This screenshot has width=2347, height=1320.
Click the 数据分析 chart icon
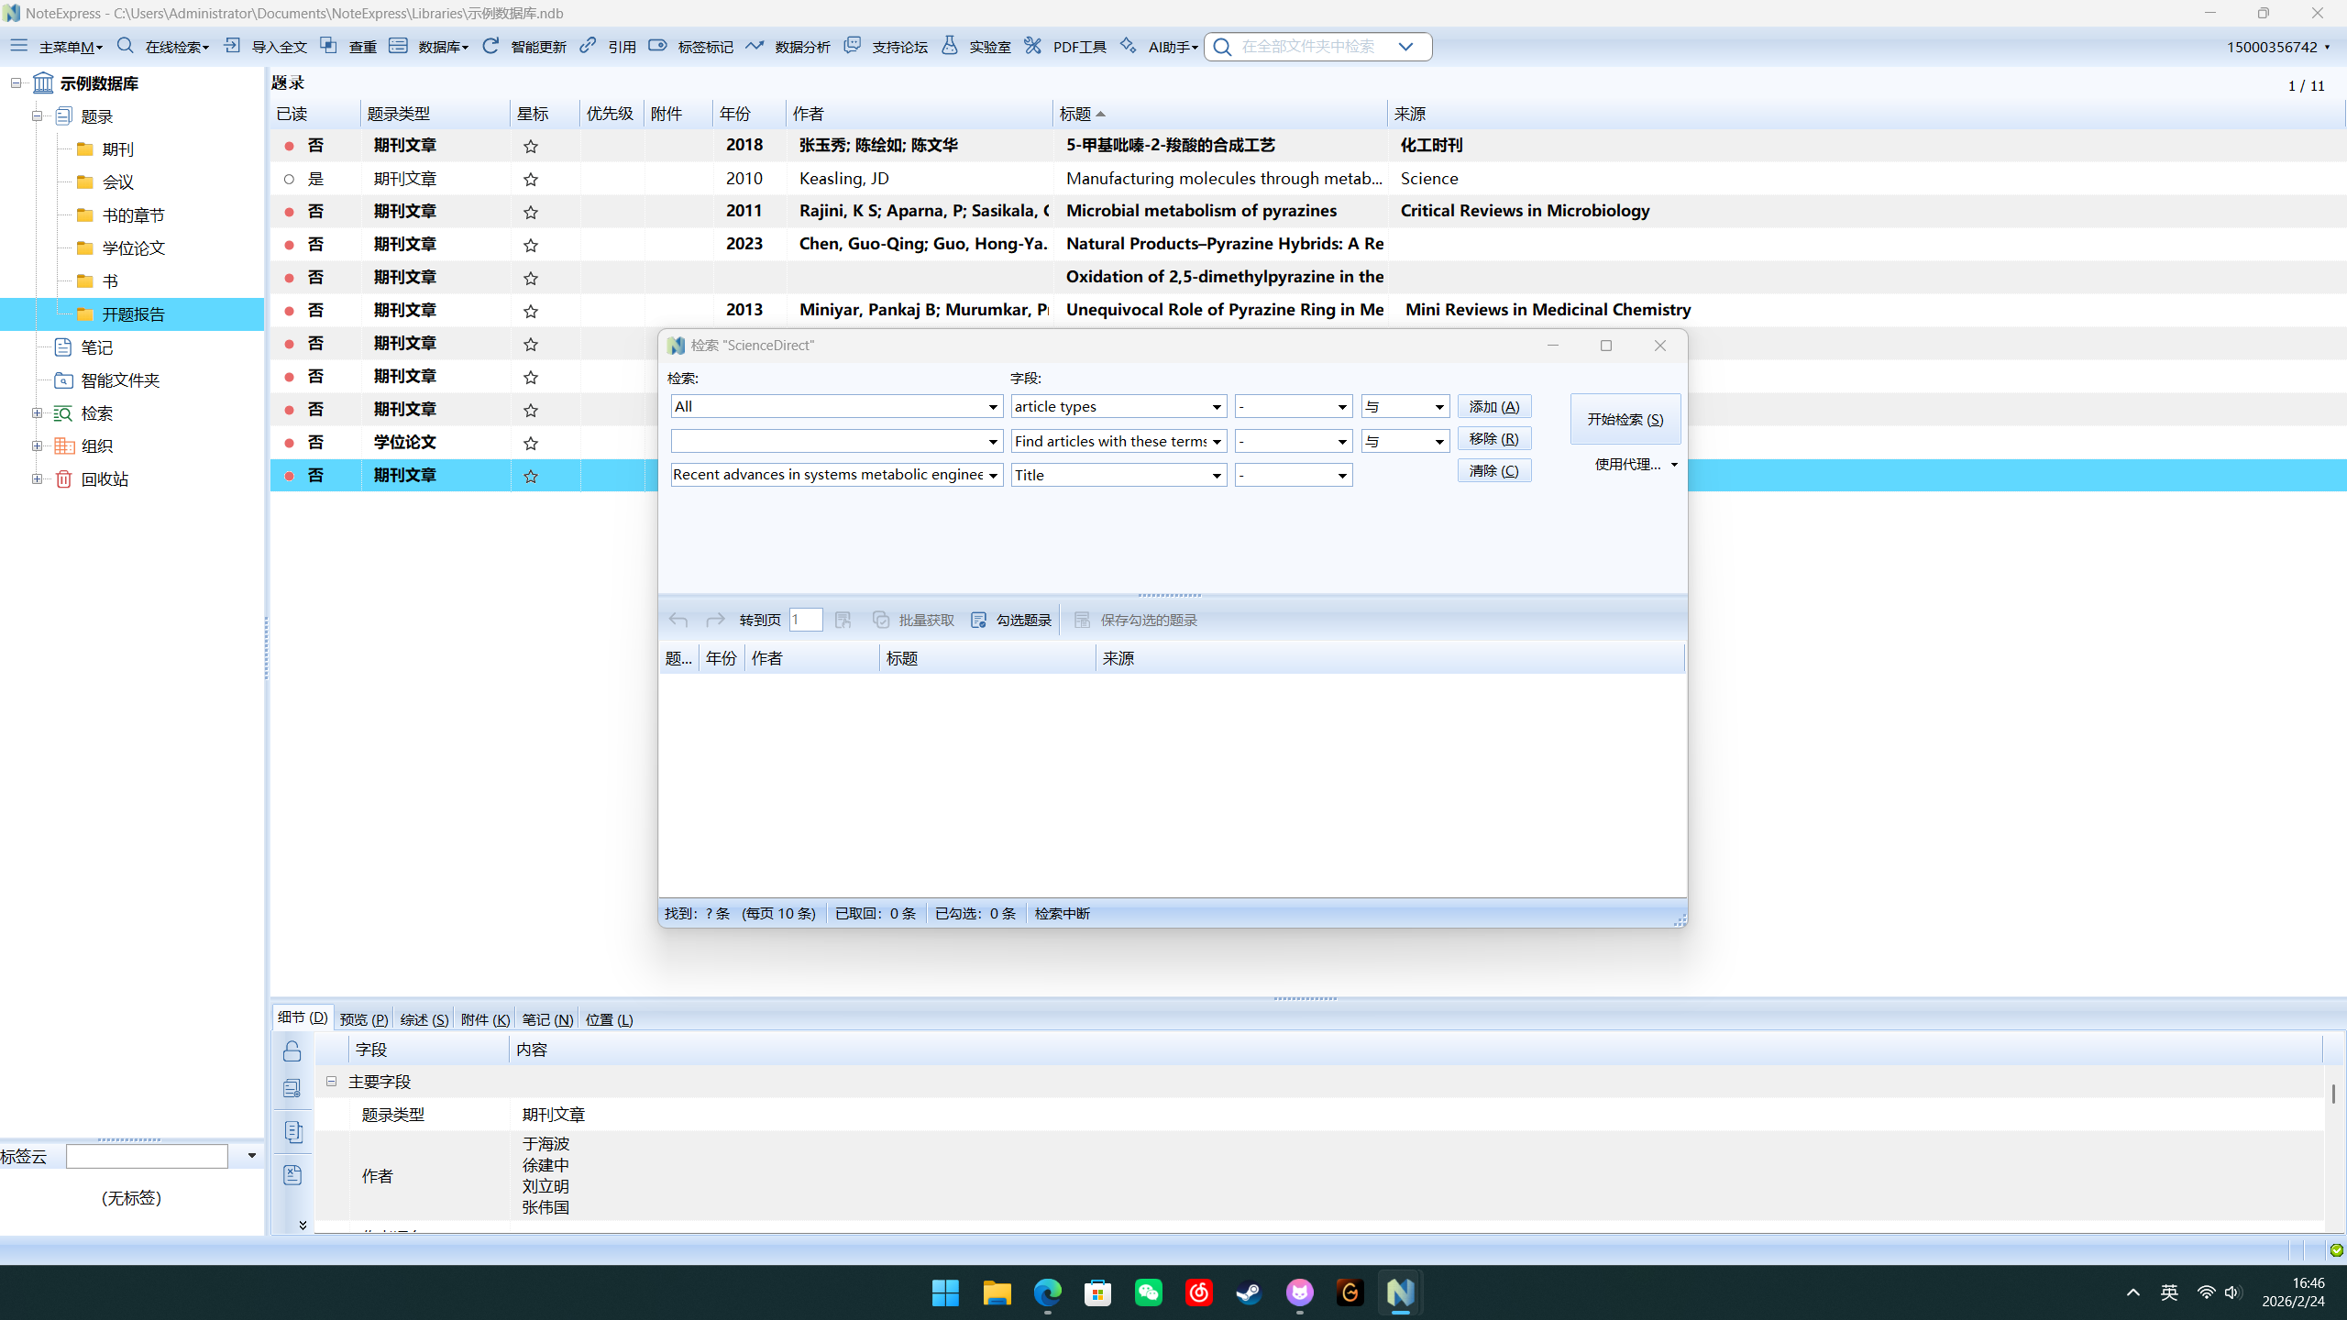[755, 46]
